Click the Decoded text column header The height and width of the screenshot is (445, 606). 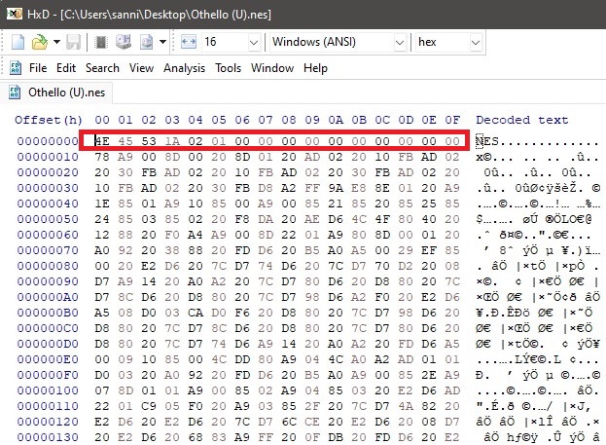(x=522, y=120)
